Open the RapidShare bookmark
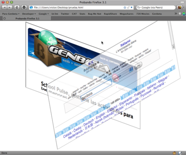This screenshot has height=155, width=186. 110,14
